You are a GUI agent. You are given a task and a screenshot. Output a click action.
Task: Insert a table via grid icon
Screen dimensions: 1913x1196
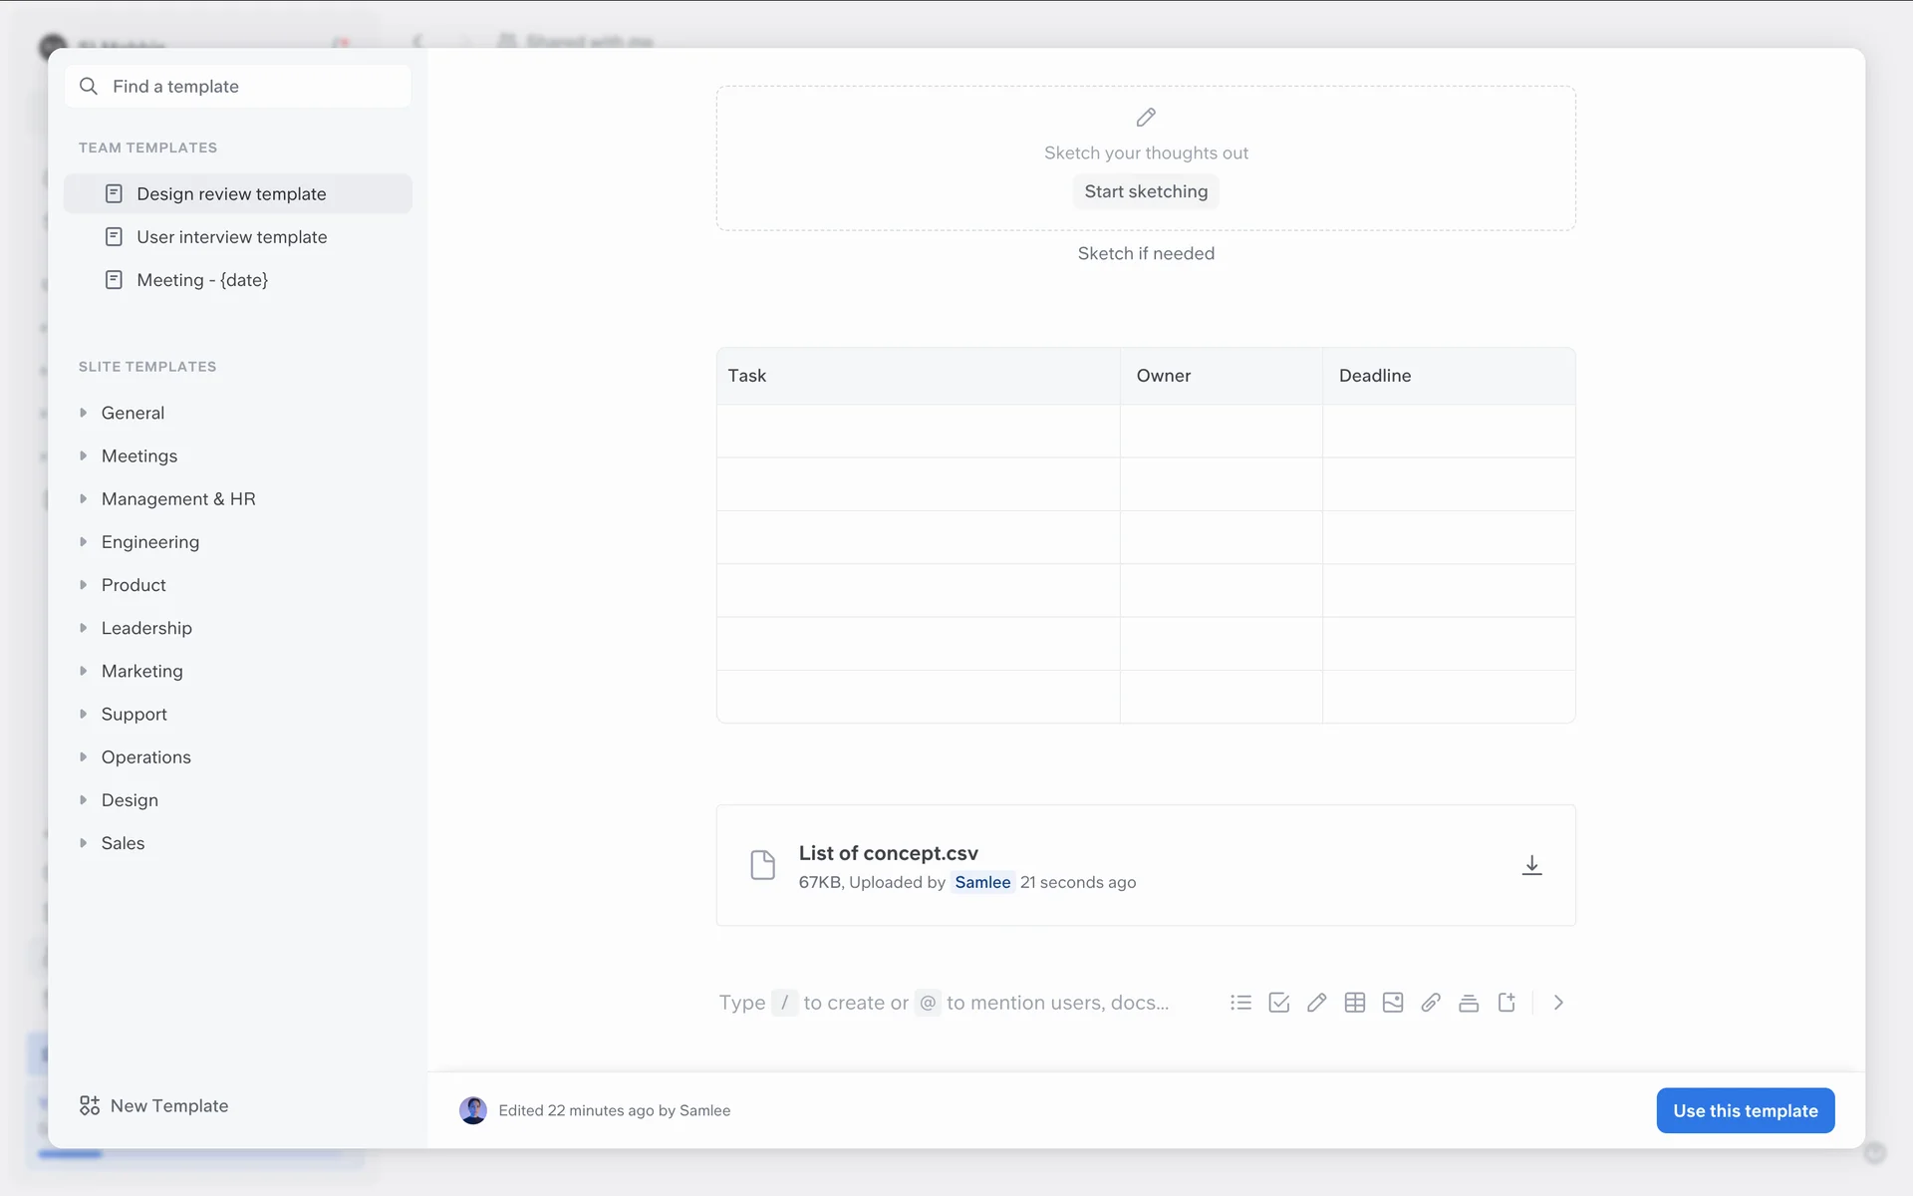tap(1355, 1003)
